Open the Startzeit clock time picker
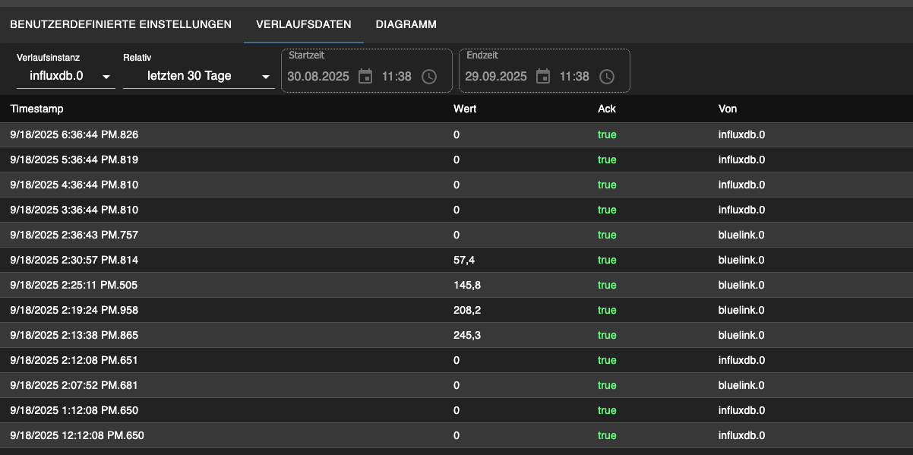913x455 pixels. click(x=429, y=76)
